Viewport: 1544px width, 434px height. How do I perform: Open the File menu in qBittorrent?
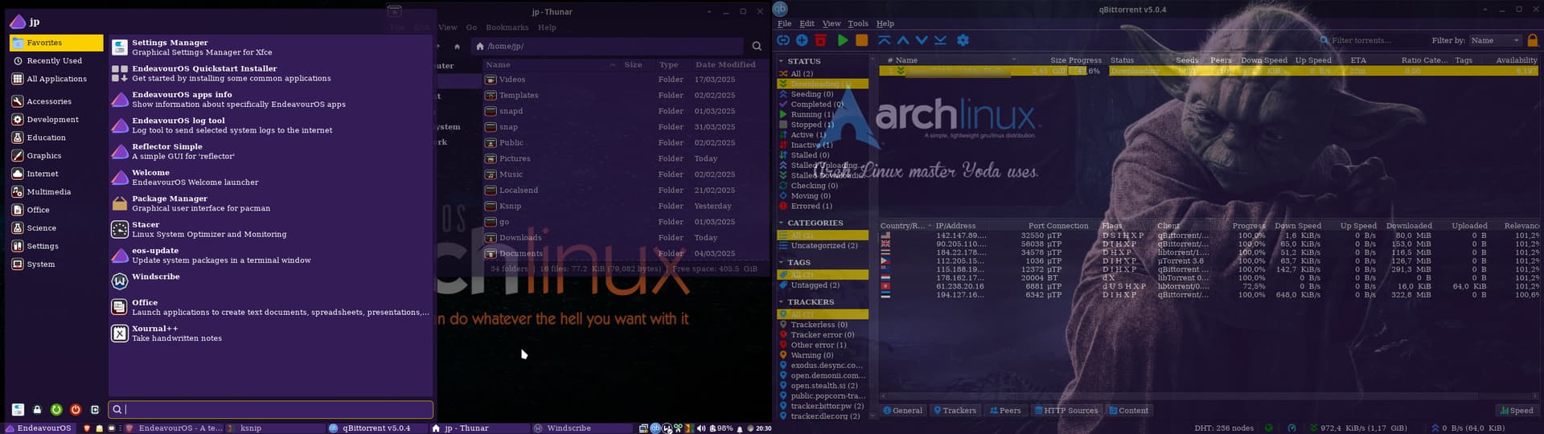pyautogui.click(x=784, y=23)
